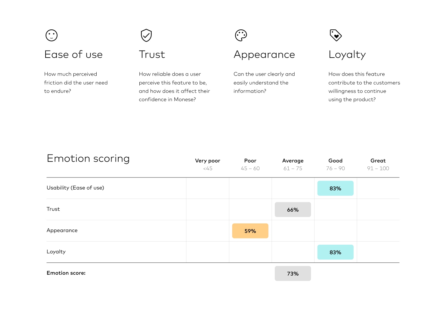Select the Loyalty 83% score badge
This screenshot has height=315, width=446.
(x=335, y=252)
